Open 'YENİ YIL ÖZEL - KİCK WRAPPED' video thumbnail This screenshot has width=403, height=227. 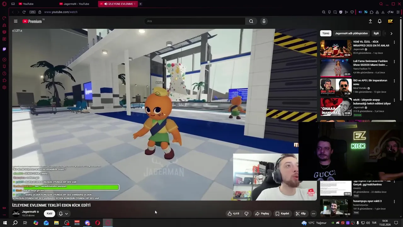click(x=336, y=48)
